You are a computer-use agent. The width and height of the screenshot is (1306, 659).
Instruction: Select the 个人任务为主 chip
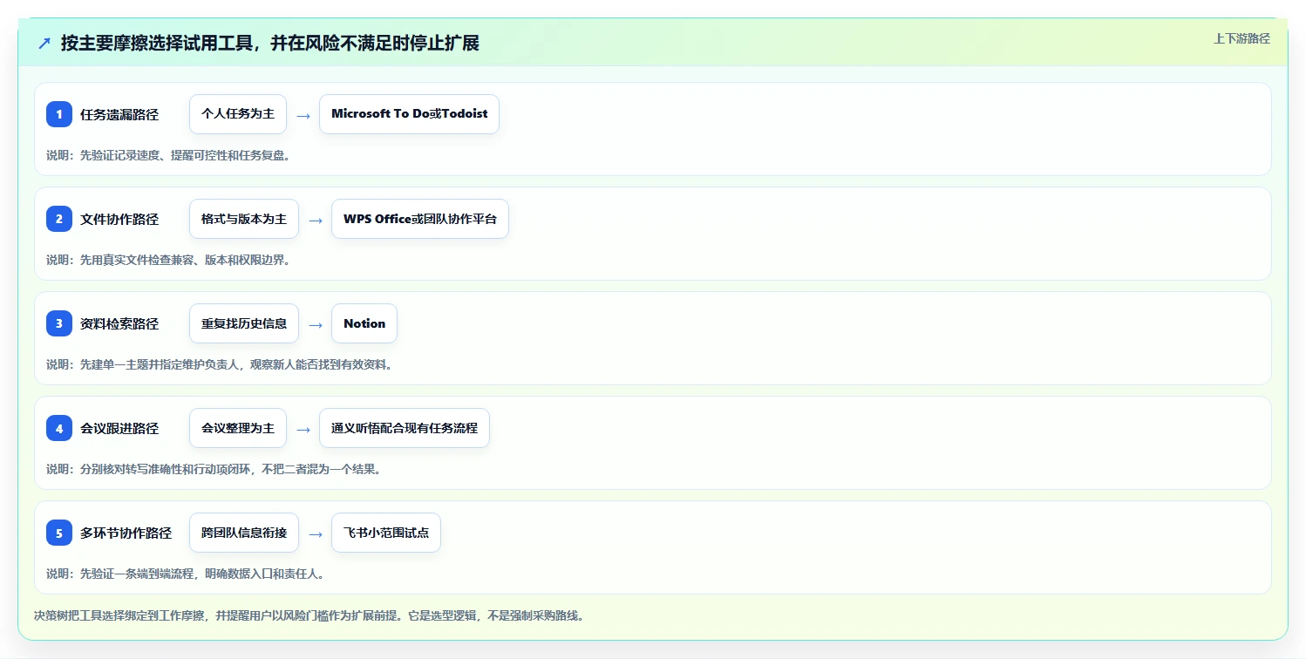(238, 114)
